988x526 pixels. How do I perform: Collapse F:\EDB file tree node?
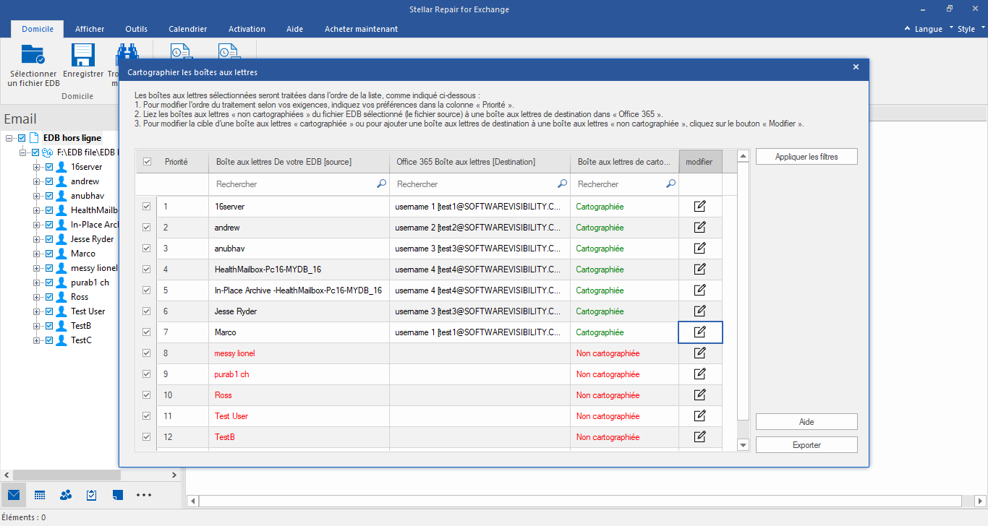pos(22,152)
